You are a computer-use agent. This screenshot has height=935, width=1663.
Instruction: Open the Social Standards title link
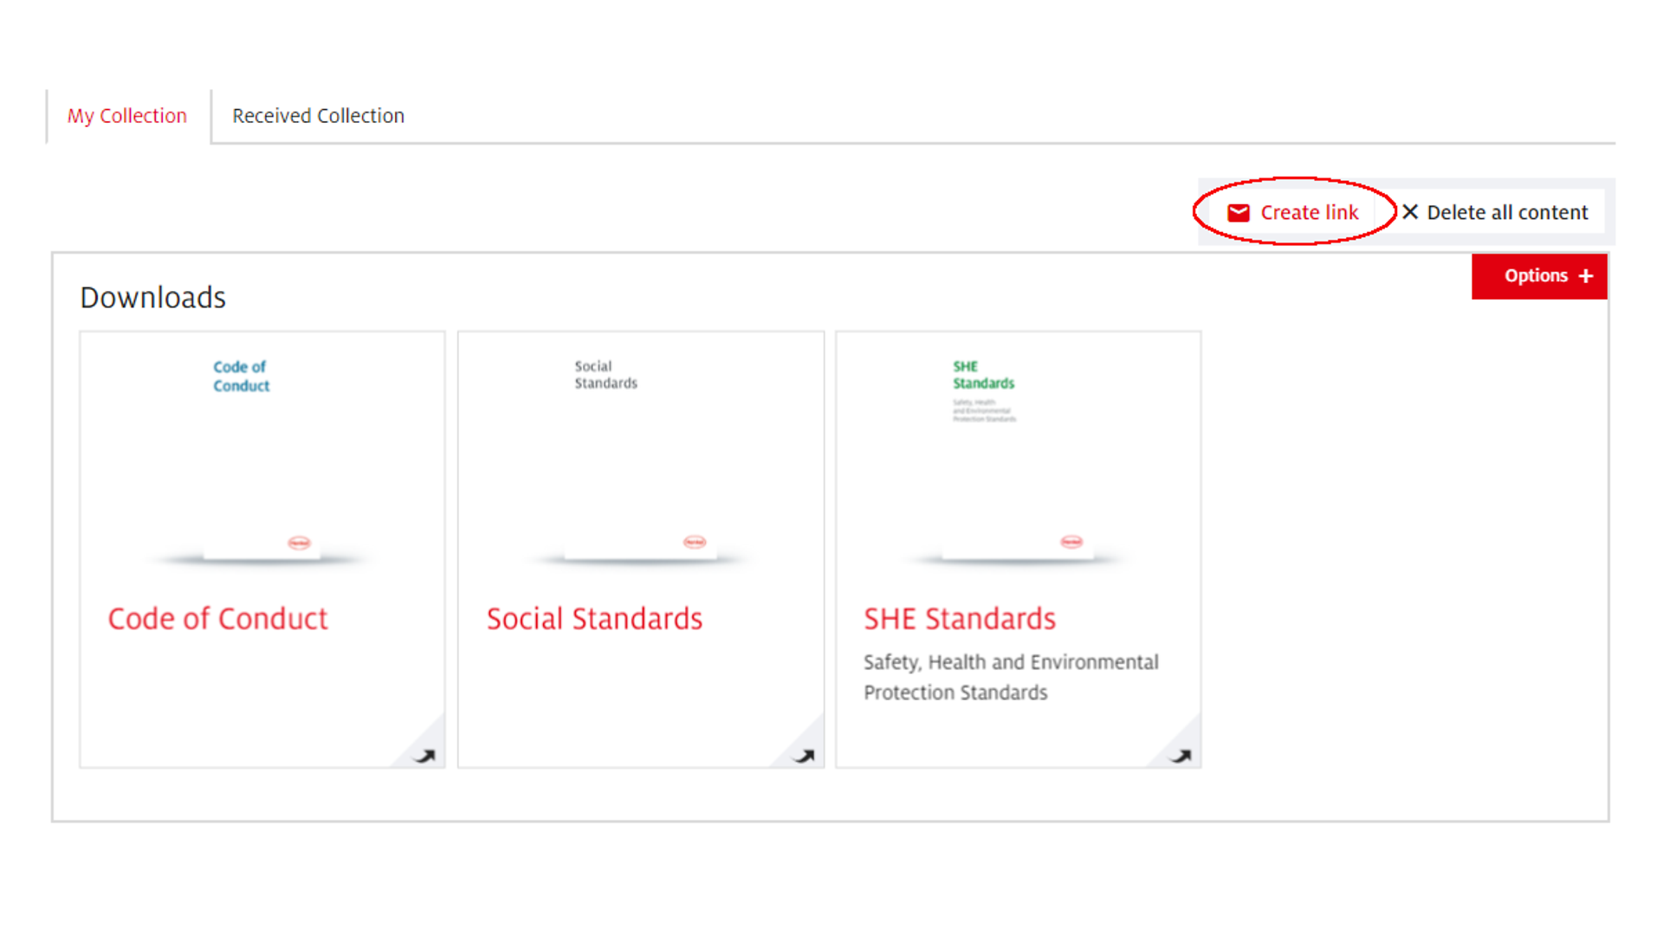(x=594, y=619)
